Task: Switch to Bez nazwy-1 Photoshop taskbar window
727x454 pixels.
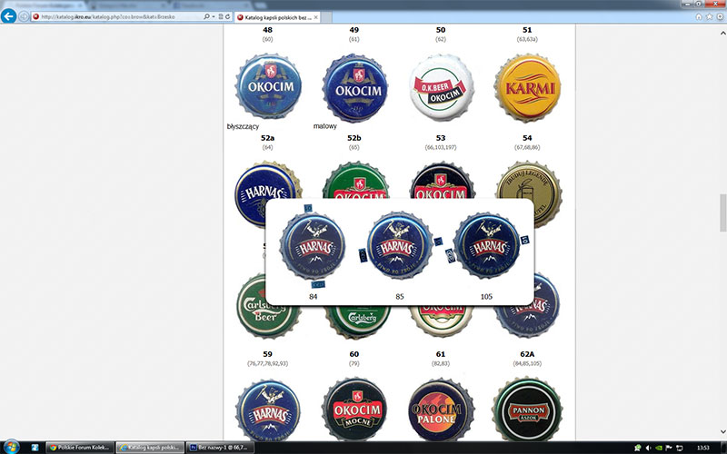Action: click(218, 447)
